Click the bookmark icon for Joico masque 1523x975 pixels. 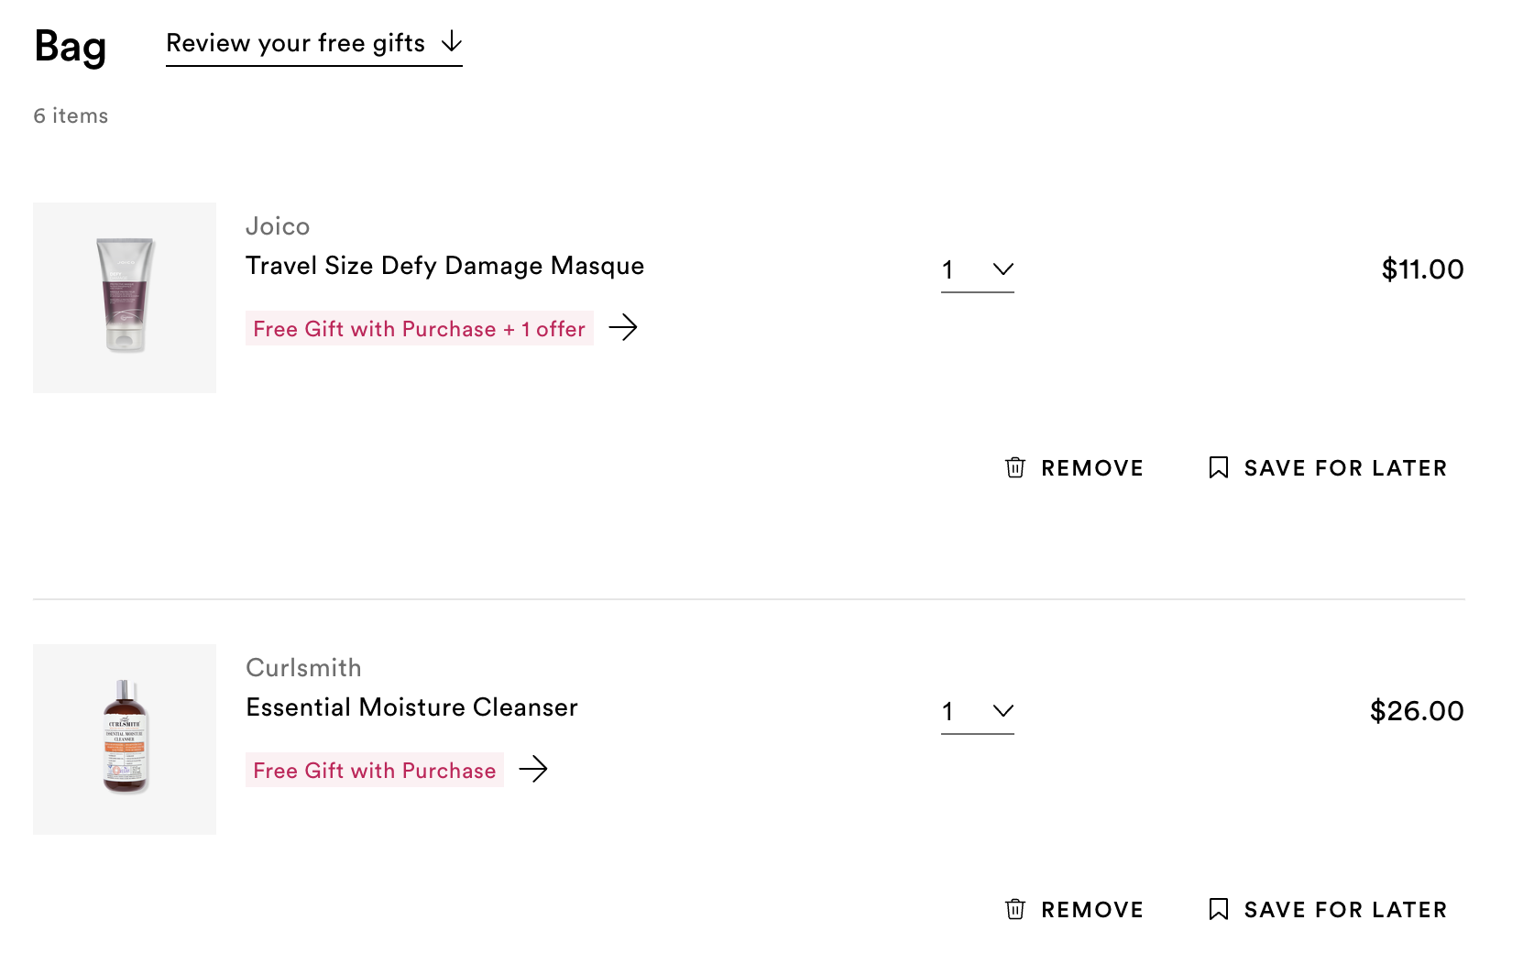1218,467
